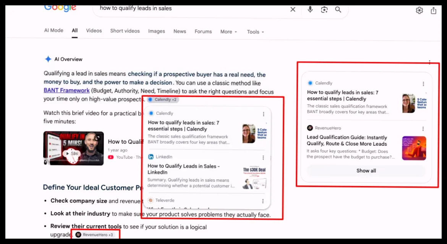Play the 58s video preview

71,153
